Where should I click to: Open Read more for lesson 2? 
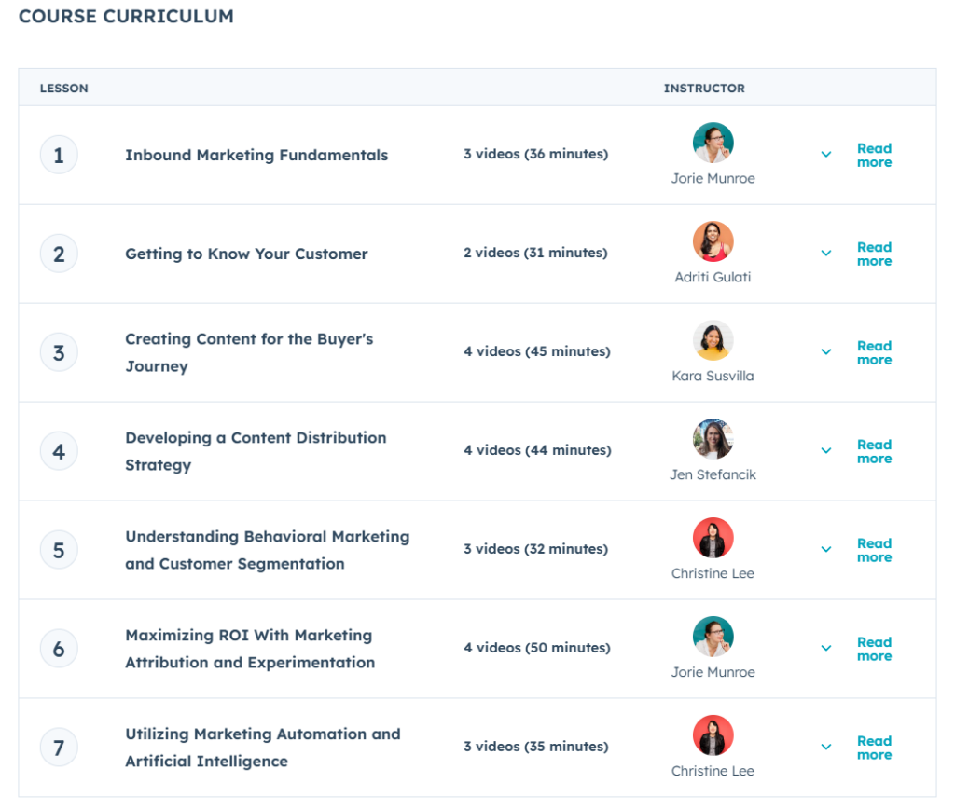pyautogui.click(x=874, y=254)
